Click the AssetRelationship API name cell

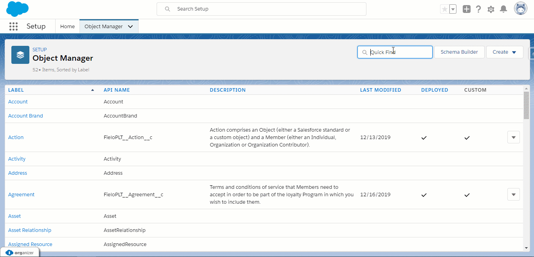point(124,230)
